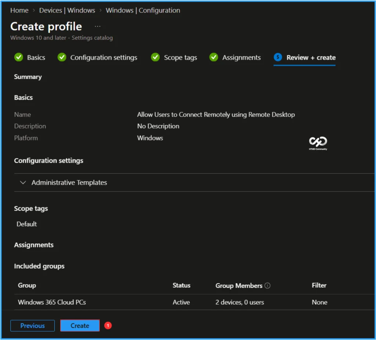Screen dimensions: 376x340
Task: Click the Filter value 'None'
Action: tap(320, 302)
